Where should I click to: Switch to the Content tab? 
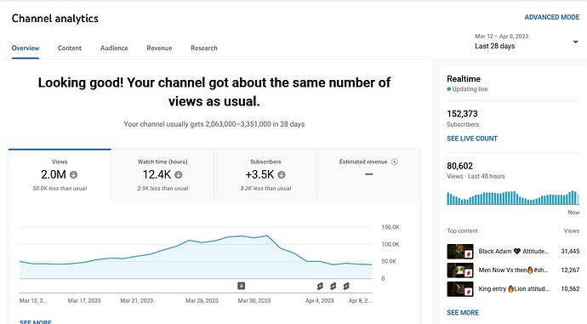click(70, 48)
